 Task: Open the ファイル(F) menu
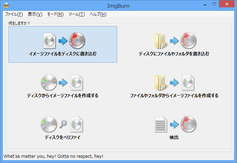tap(14, 14)
